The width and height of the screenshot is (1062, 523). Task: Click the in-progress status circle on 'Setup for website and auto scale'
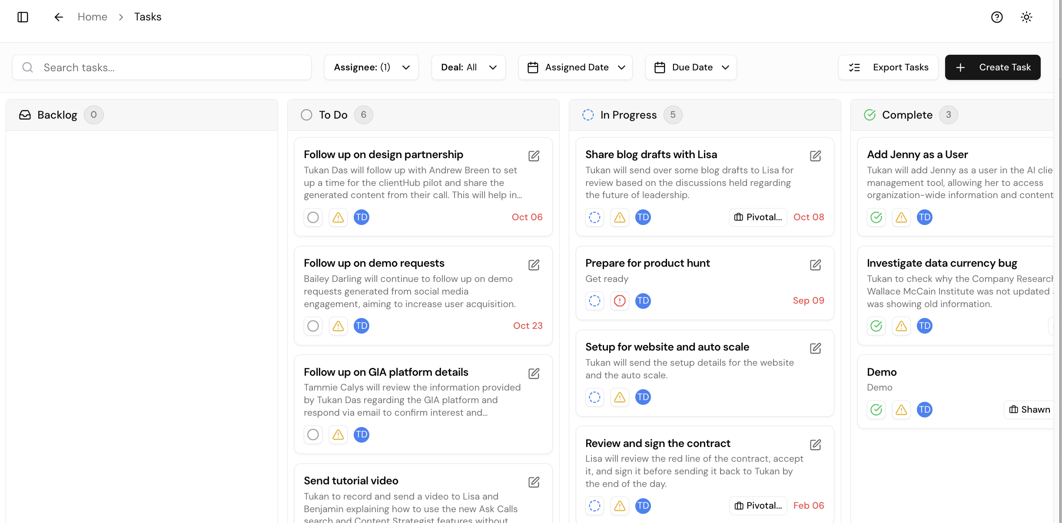tap(594, 397)
